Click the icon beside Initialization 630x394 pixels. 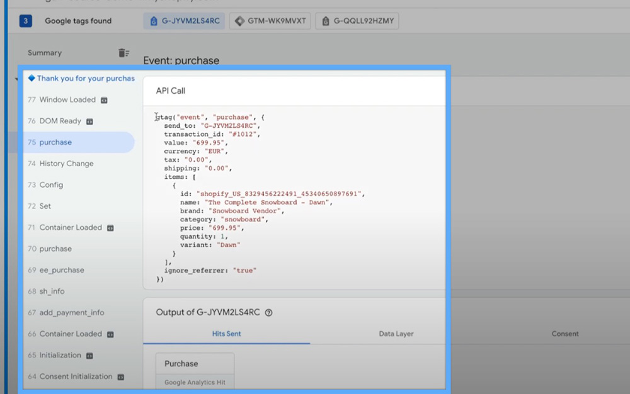pos(89,356)
